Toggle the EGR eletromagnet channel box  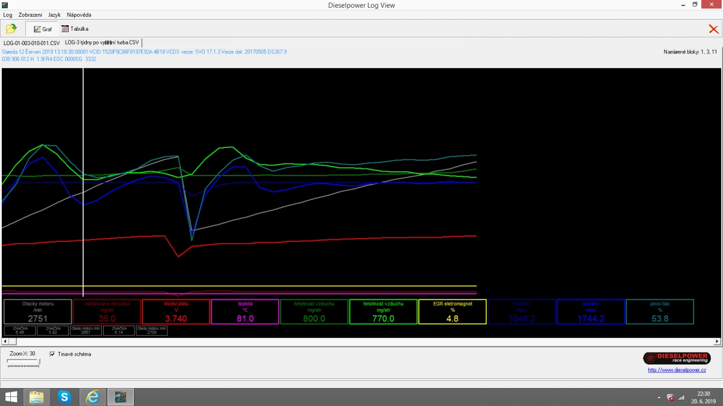tap(452, 312)
